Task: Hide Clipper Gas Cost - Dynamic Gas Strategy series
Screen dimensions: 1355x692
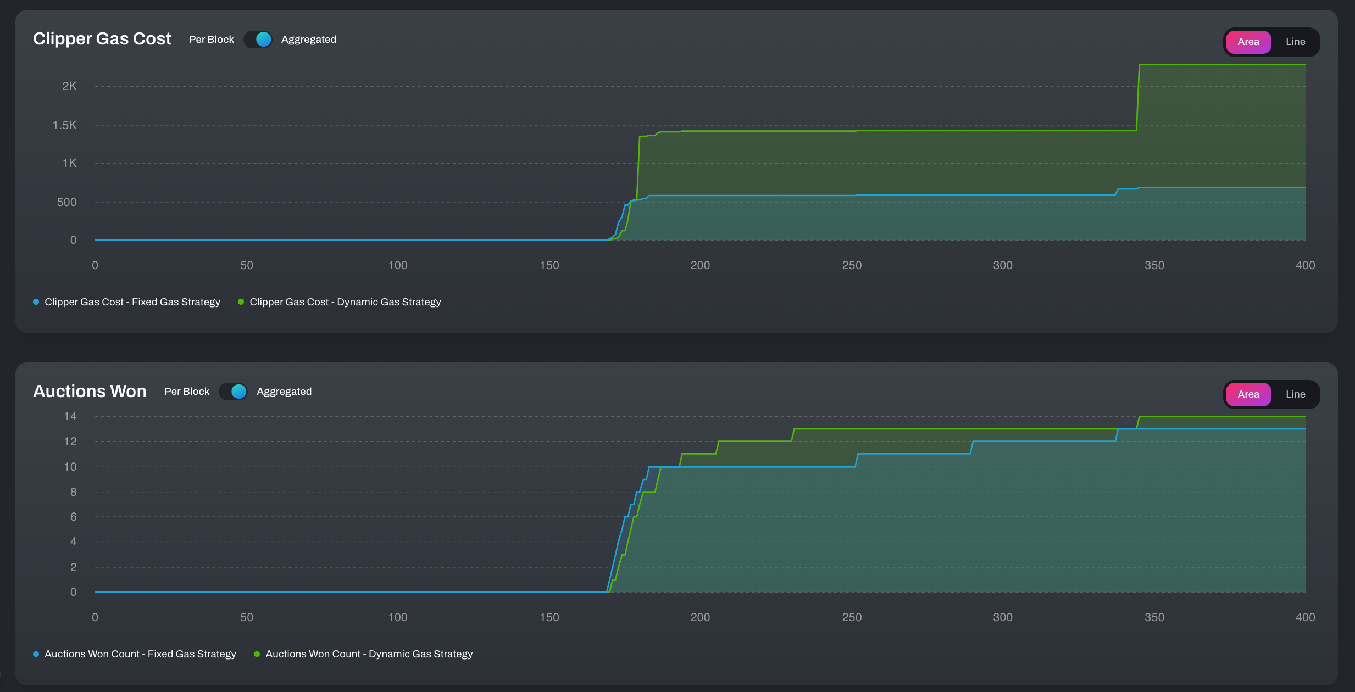Action: click(x=345, y=302)
